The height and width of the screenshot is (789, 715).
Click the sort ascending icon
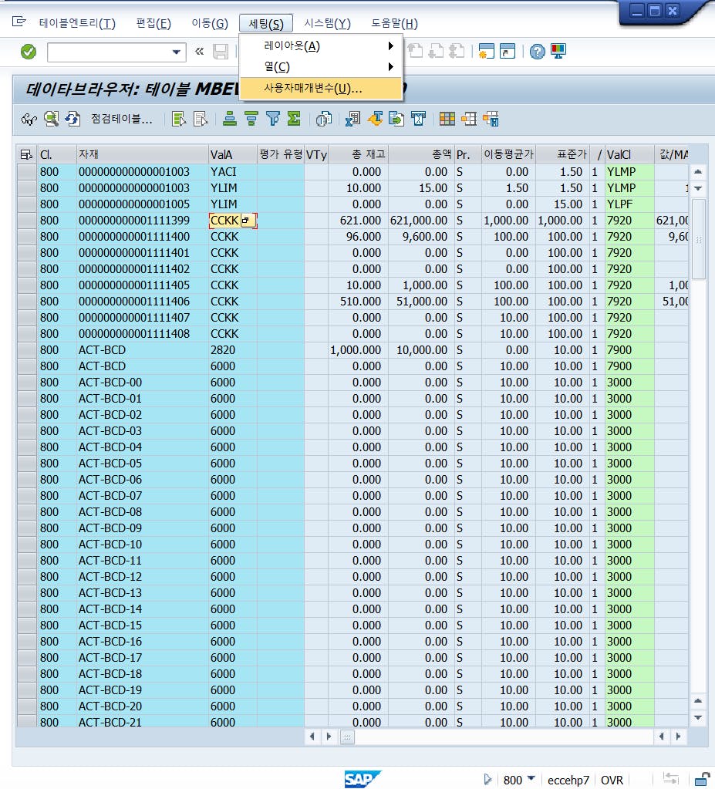click(230, 120)
